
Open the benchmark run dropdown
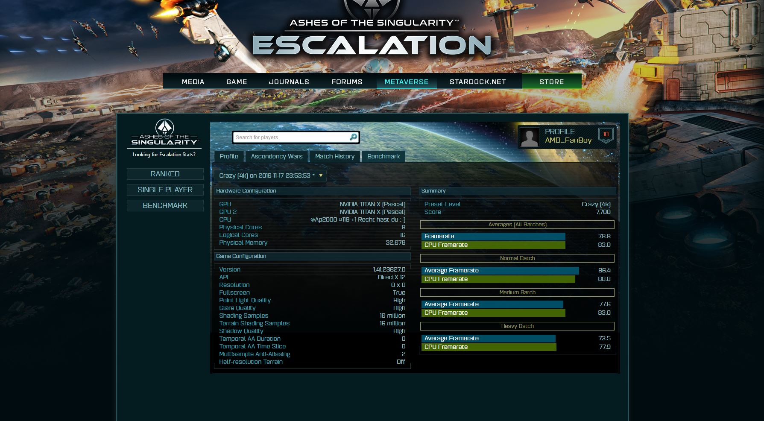[270, 175]
